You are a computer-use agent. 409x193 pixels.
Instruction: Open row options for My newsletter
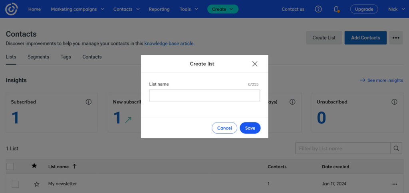(395, 184)
